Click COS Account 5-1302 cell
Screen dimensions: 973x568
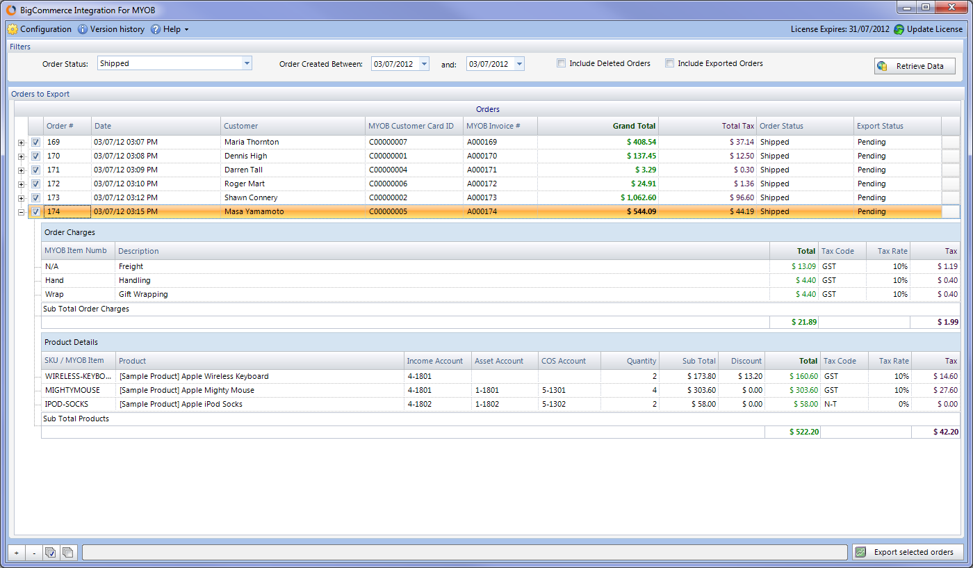click(570, 404)
